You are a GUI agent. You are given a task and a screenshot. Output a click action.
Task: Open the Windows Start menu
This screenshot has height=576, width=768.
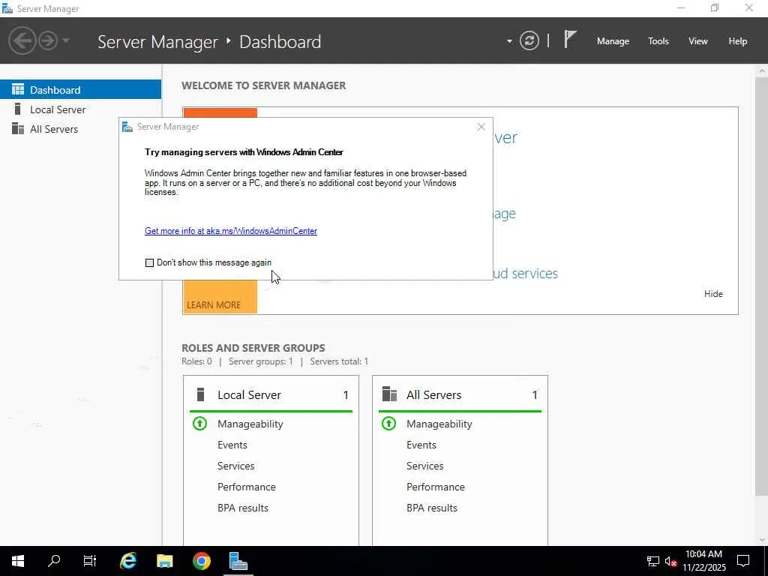coord(18,561)
